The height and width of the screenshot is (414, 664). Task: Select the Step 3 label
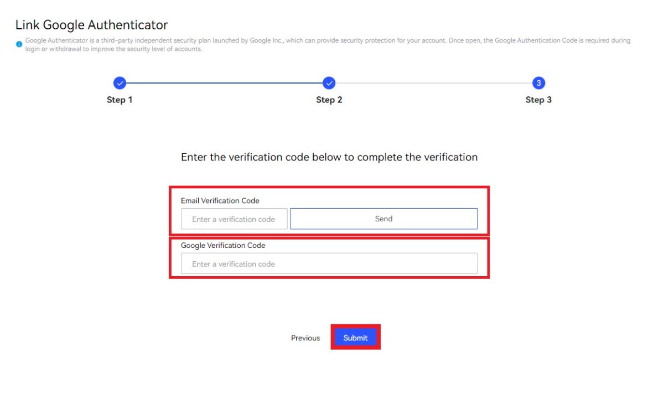pyautogui.click(x=538, y=100)
